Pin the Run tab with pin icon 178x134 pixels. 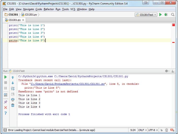(5, 102)
